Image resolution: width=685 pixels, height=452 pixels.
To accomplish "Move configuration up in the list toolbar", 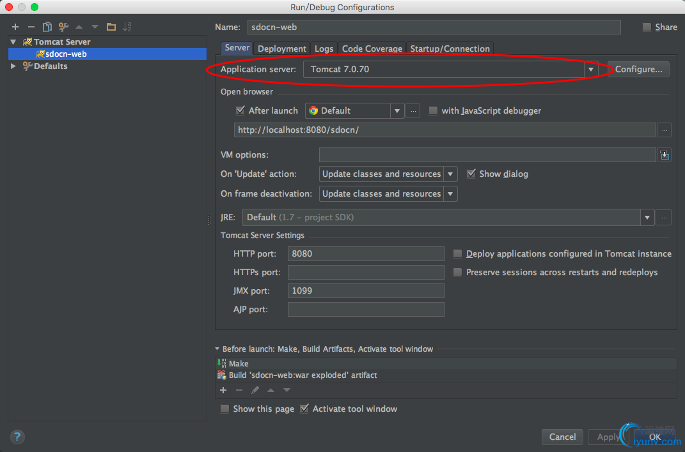I will pyautogui.click(x=79, y=27).
